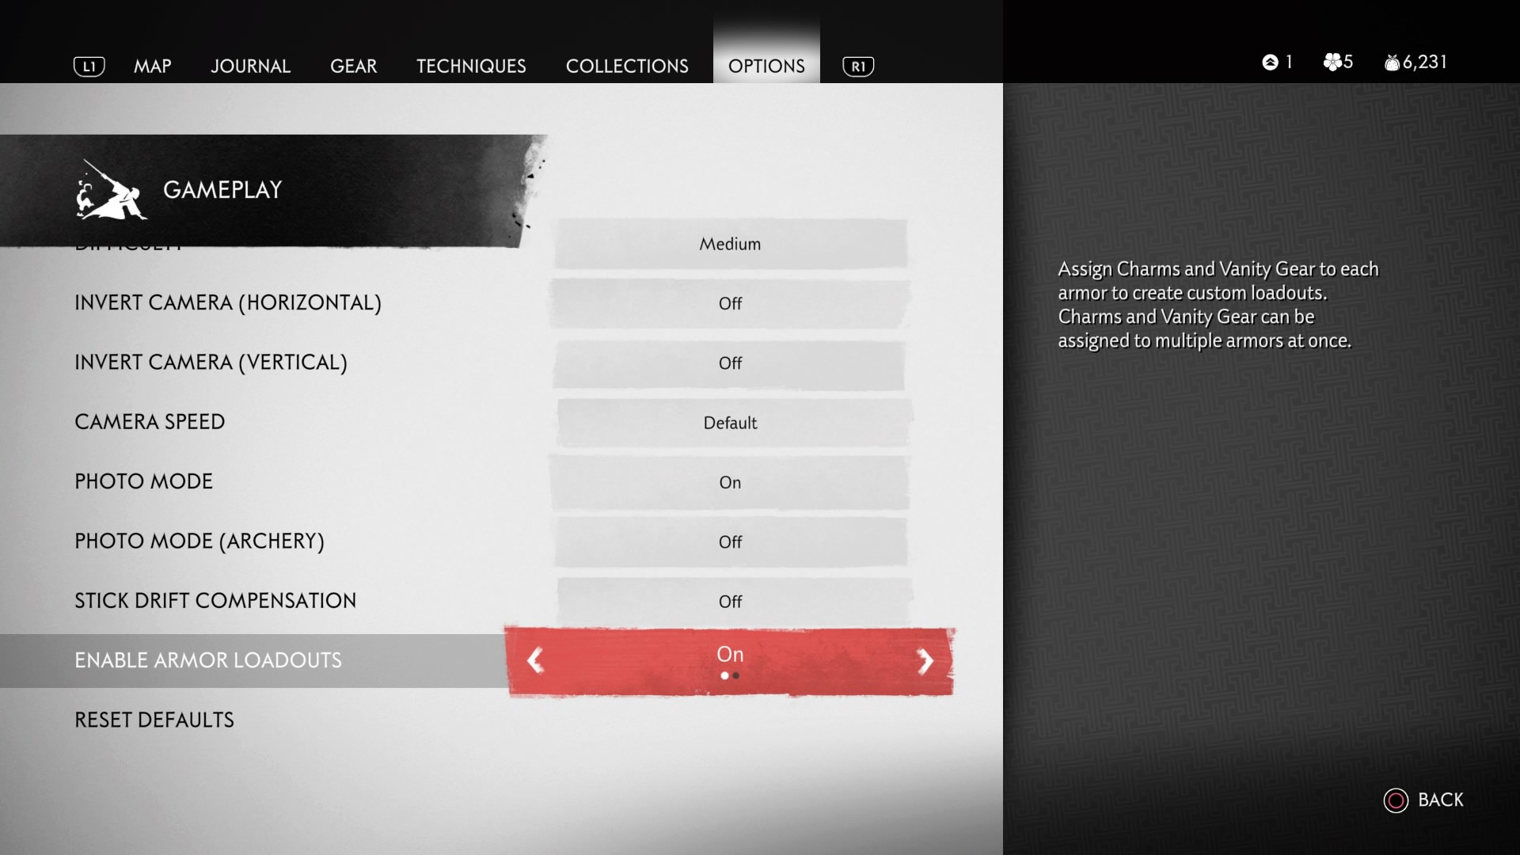Image resolution: width=1520 pixels, height=855 pixels.
Task: Click the TECHNIQUES navigation icon
Action: [469, 65]
